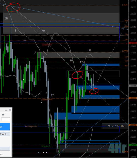Image resolution: width=137 pixels, height=158 pixels.
Task: Click price scale value 1.28010
Action: [x=133, y=27]
